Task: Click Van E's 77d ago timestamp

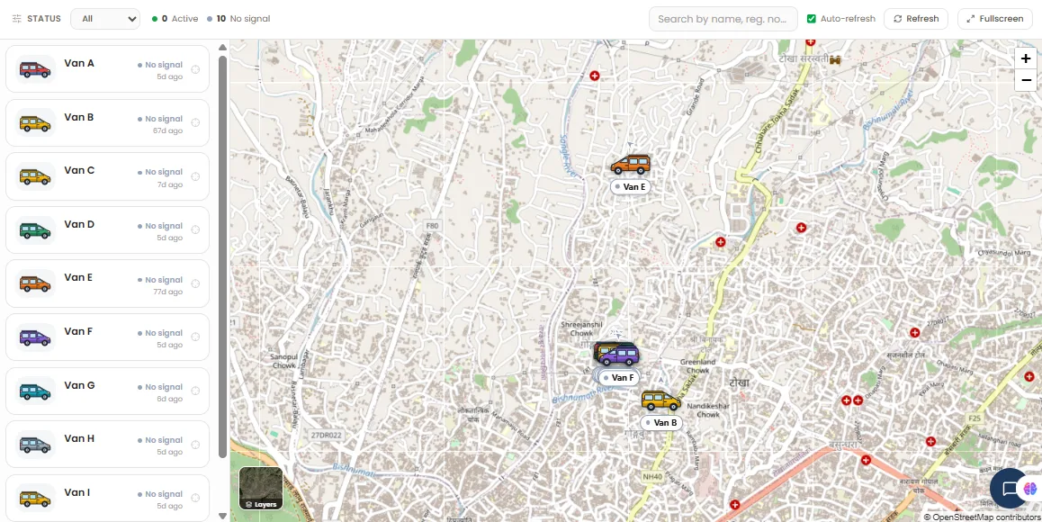Action: [x=167, y=292]
